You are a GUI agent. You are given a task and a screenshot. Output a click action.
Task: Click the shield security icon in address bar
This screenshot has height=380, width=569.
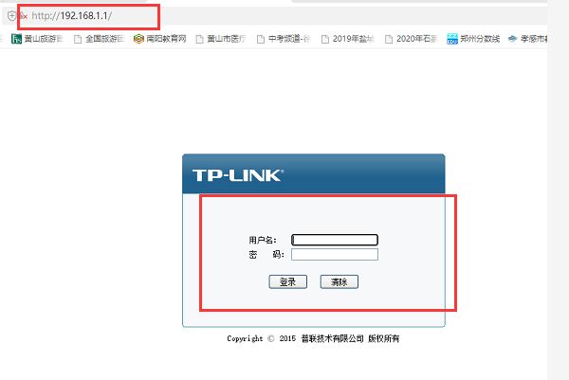[11, 16]
